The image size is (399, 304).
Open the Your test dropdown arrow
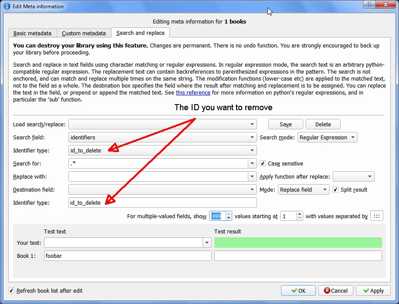tap(207, 243)
